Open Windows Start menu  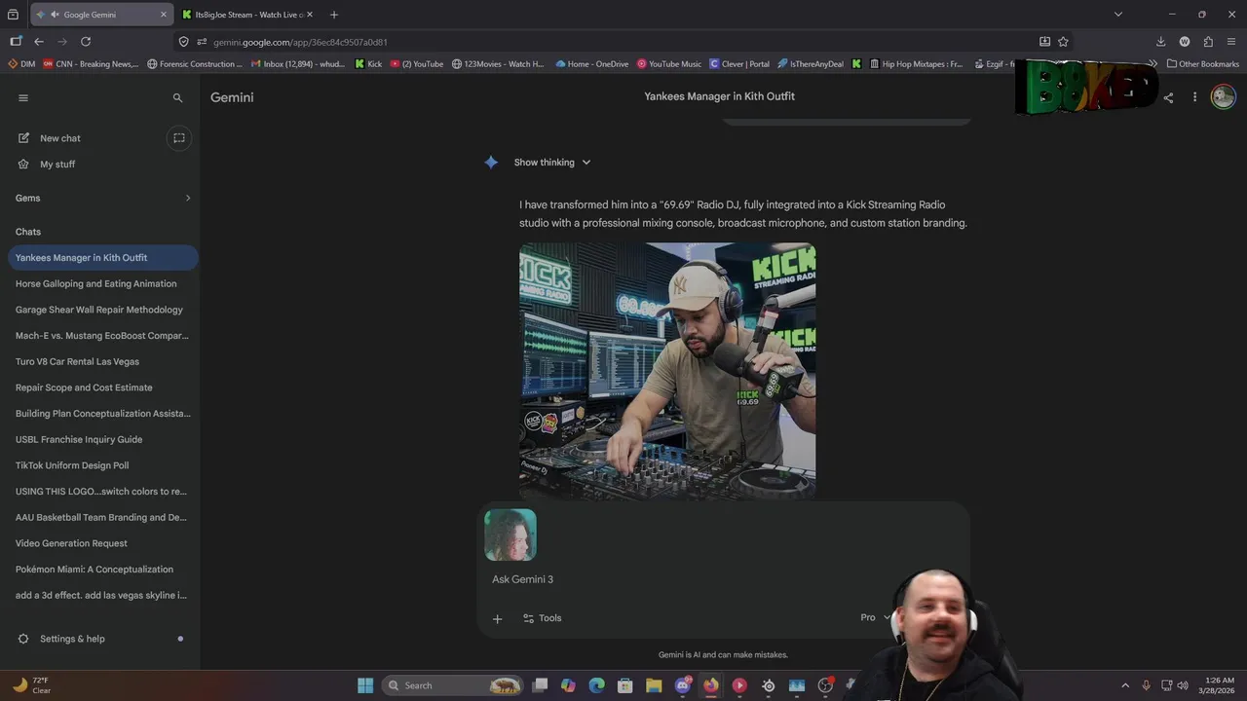[365, 685]
